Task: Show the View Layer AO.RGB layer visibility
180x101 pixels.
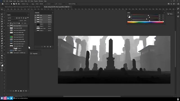Action: [x=8, y=28]
